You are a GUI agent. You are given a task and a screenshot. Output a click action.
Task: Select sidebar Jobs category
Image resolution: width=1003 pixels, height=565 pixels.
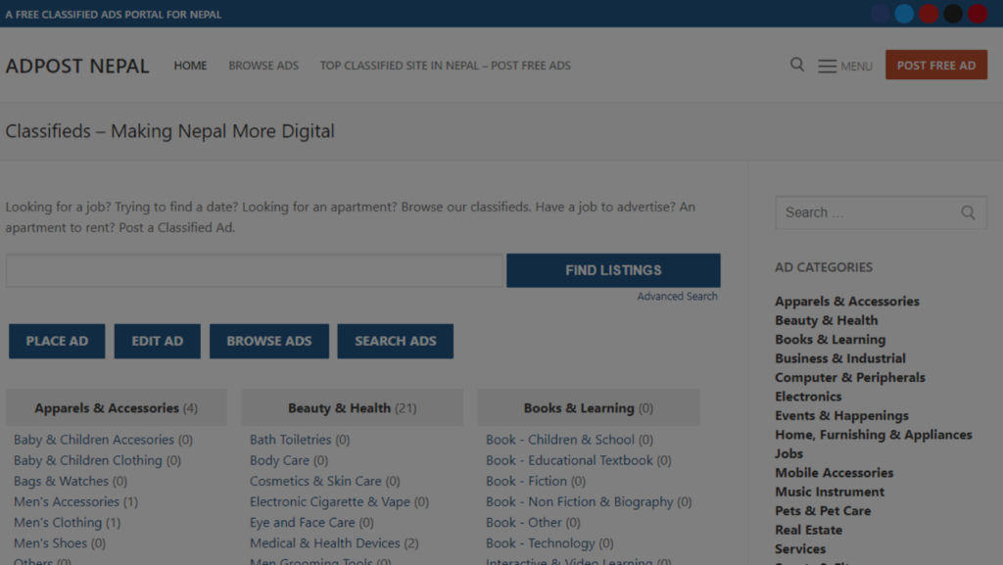[x=788, y=453]
